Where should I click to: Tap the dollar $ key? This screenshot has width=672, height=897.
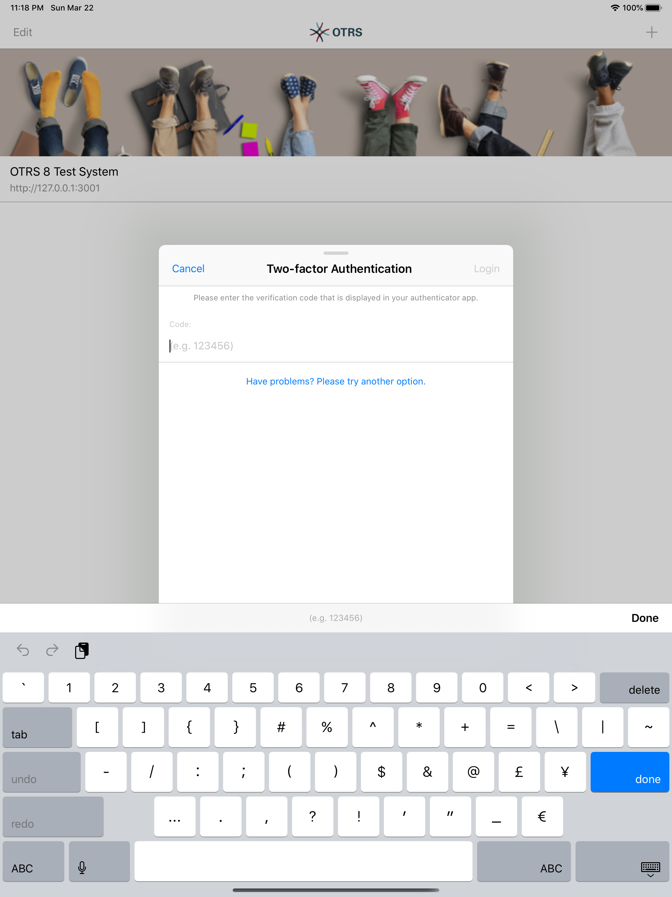point(381,772)
